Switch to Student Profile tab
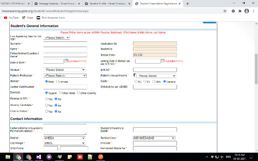Image resolution: width=258 pixels, height=161 pixels. tap(108, 4)
